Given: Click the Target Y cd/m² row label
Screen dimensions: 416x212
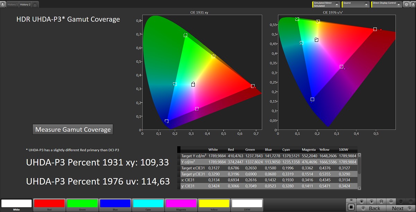Looking at the screenshot, I should [194, 156].
